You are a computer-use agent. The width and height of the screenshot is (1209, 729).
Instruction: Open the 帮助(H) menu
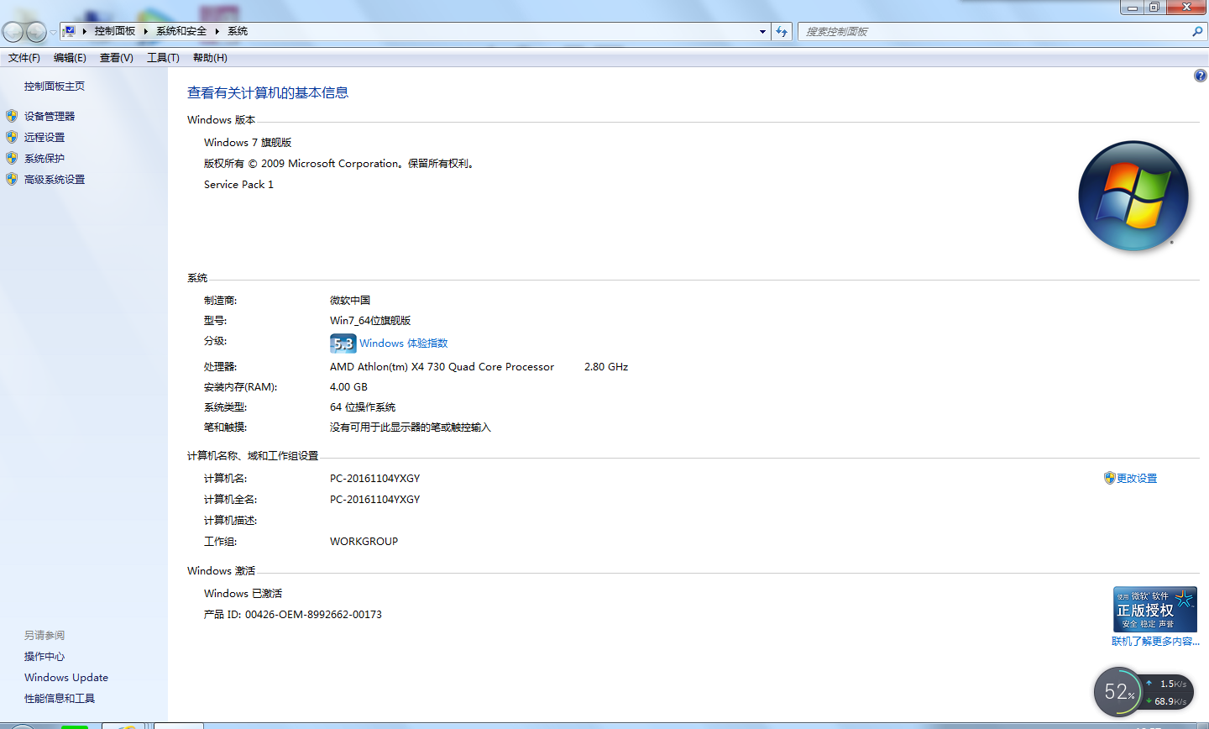210,58
